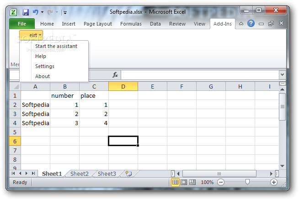Open the undo history dropdown arrow
The image size is (299, 200).
[42, 12]
